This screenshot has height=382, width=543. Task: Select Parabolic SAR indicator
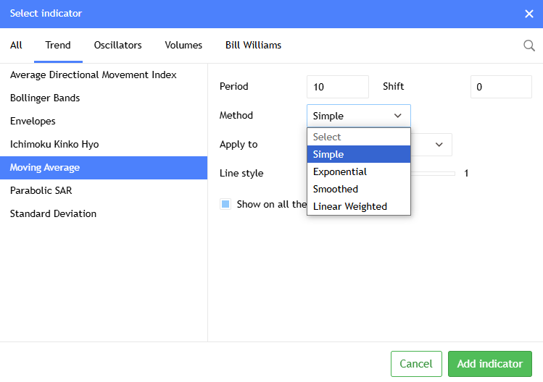pos(104,191)
